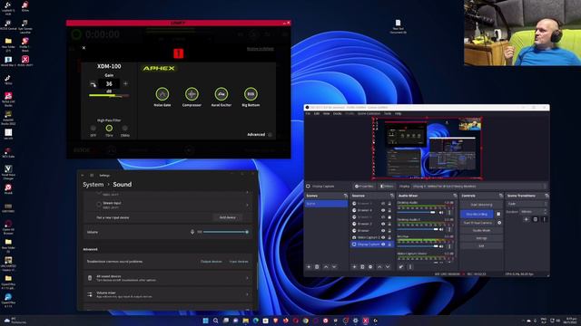581x326 pixels.
Task: Open the OBS View menu
Action: pyautogui.click(x=327, y=113)
